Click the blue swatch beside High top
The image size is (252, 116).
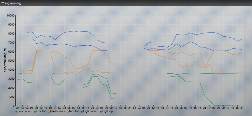101,112
